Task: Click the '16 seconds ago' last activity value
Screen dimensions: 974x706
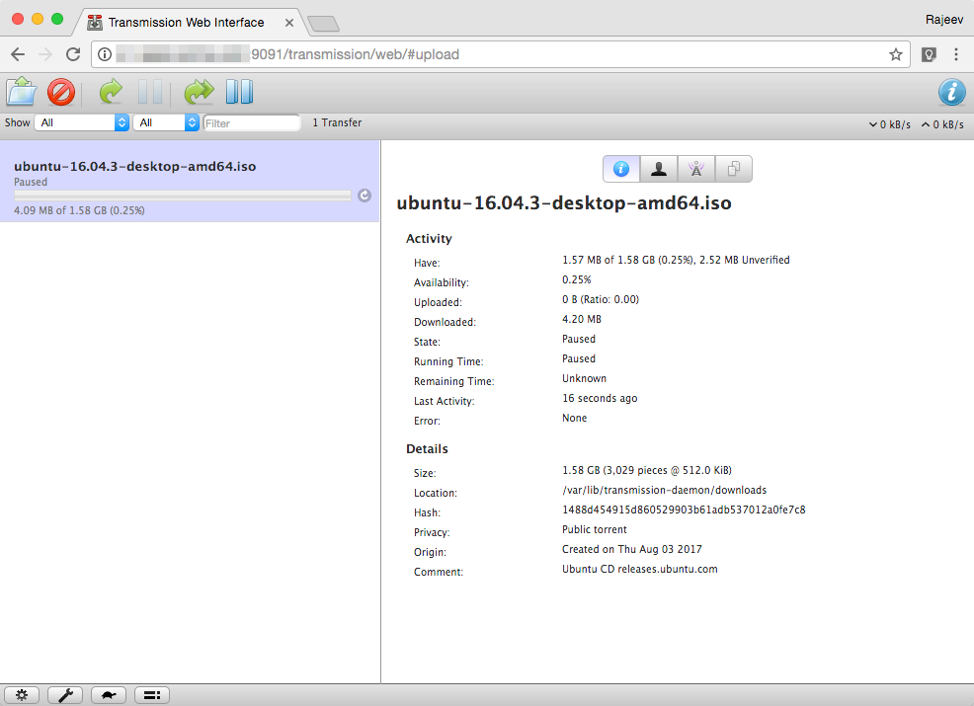Action: tap(600, 398)
